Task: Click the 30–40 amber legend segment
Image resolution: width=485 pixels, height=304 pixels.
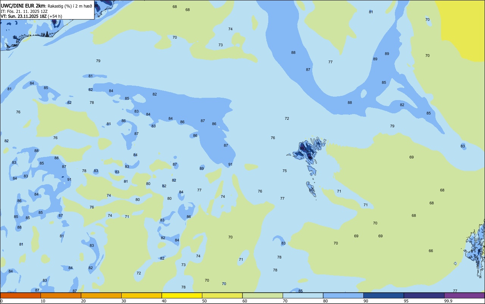Action: pyautogui.click(x=141, y=295)
